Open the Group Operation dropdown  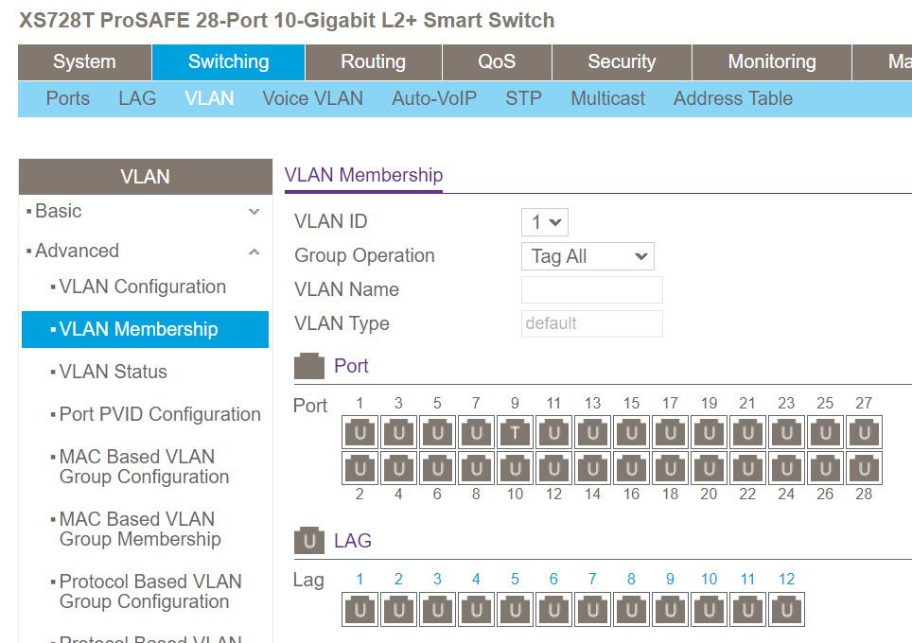(x=588, y=256)
